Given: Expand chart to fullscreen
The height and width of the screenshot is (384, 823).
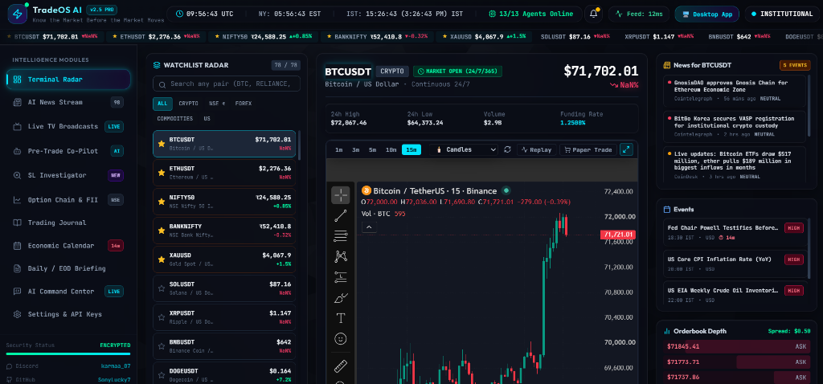Looking at the screenshot, I should tap(626, 149).
